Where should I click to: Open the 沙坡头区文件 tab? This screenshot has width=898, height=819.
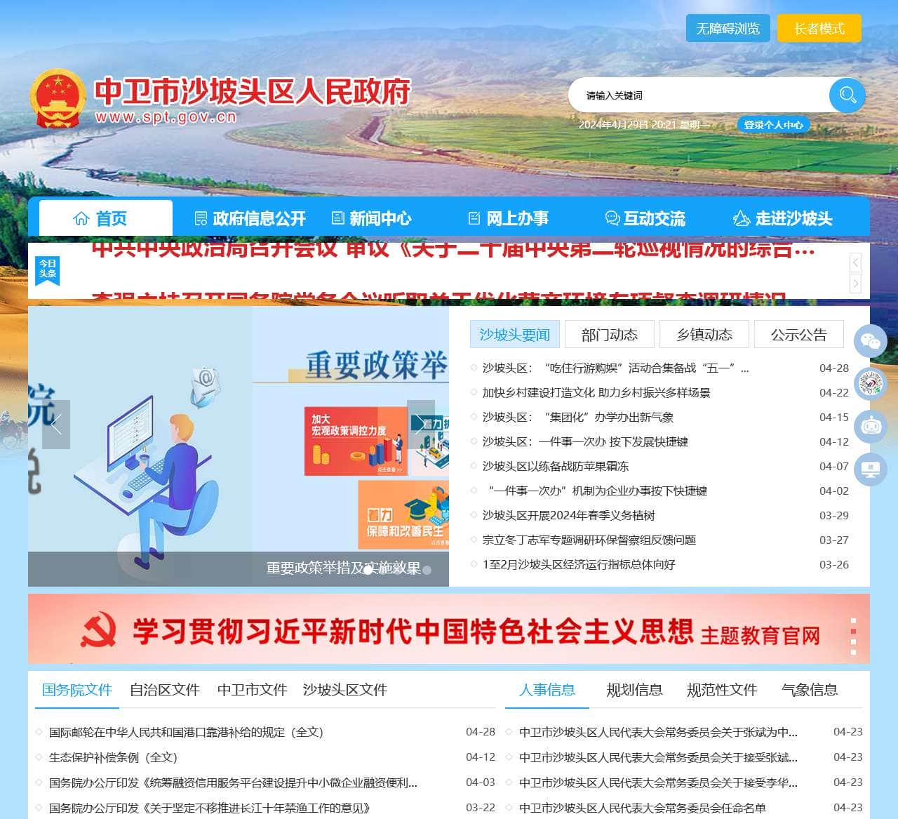click(344, 691)
